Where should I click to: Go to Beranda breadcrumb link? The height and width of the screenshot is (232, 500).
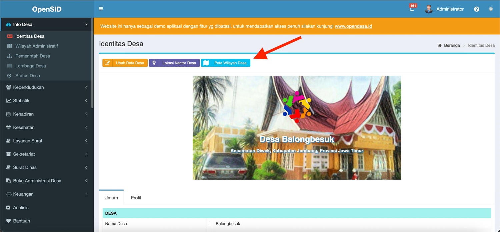click(452, 45)
